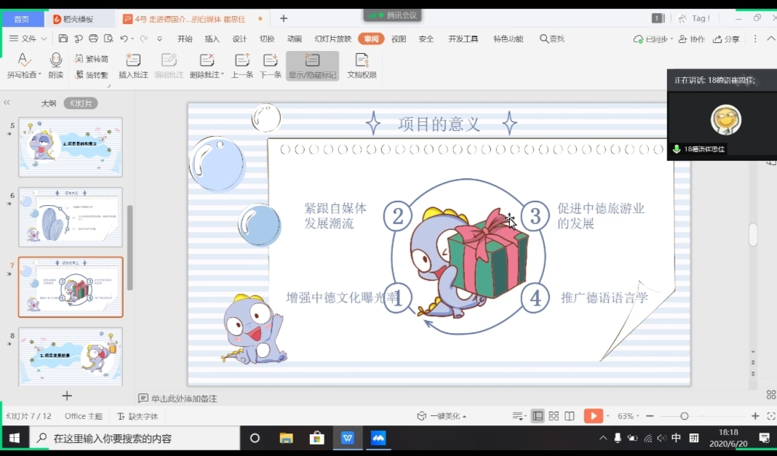
Task: Open the 插入 ribbon tab
Action: [x=212, y=39]
